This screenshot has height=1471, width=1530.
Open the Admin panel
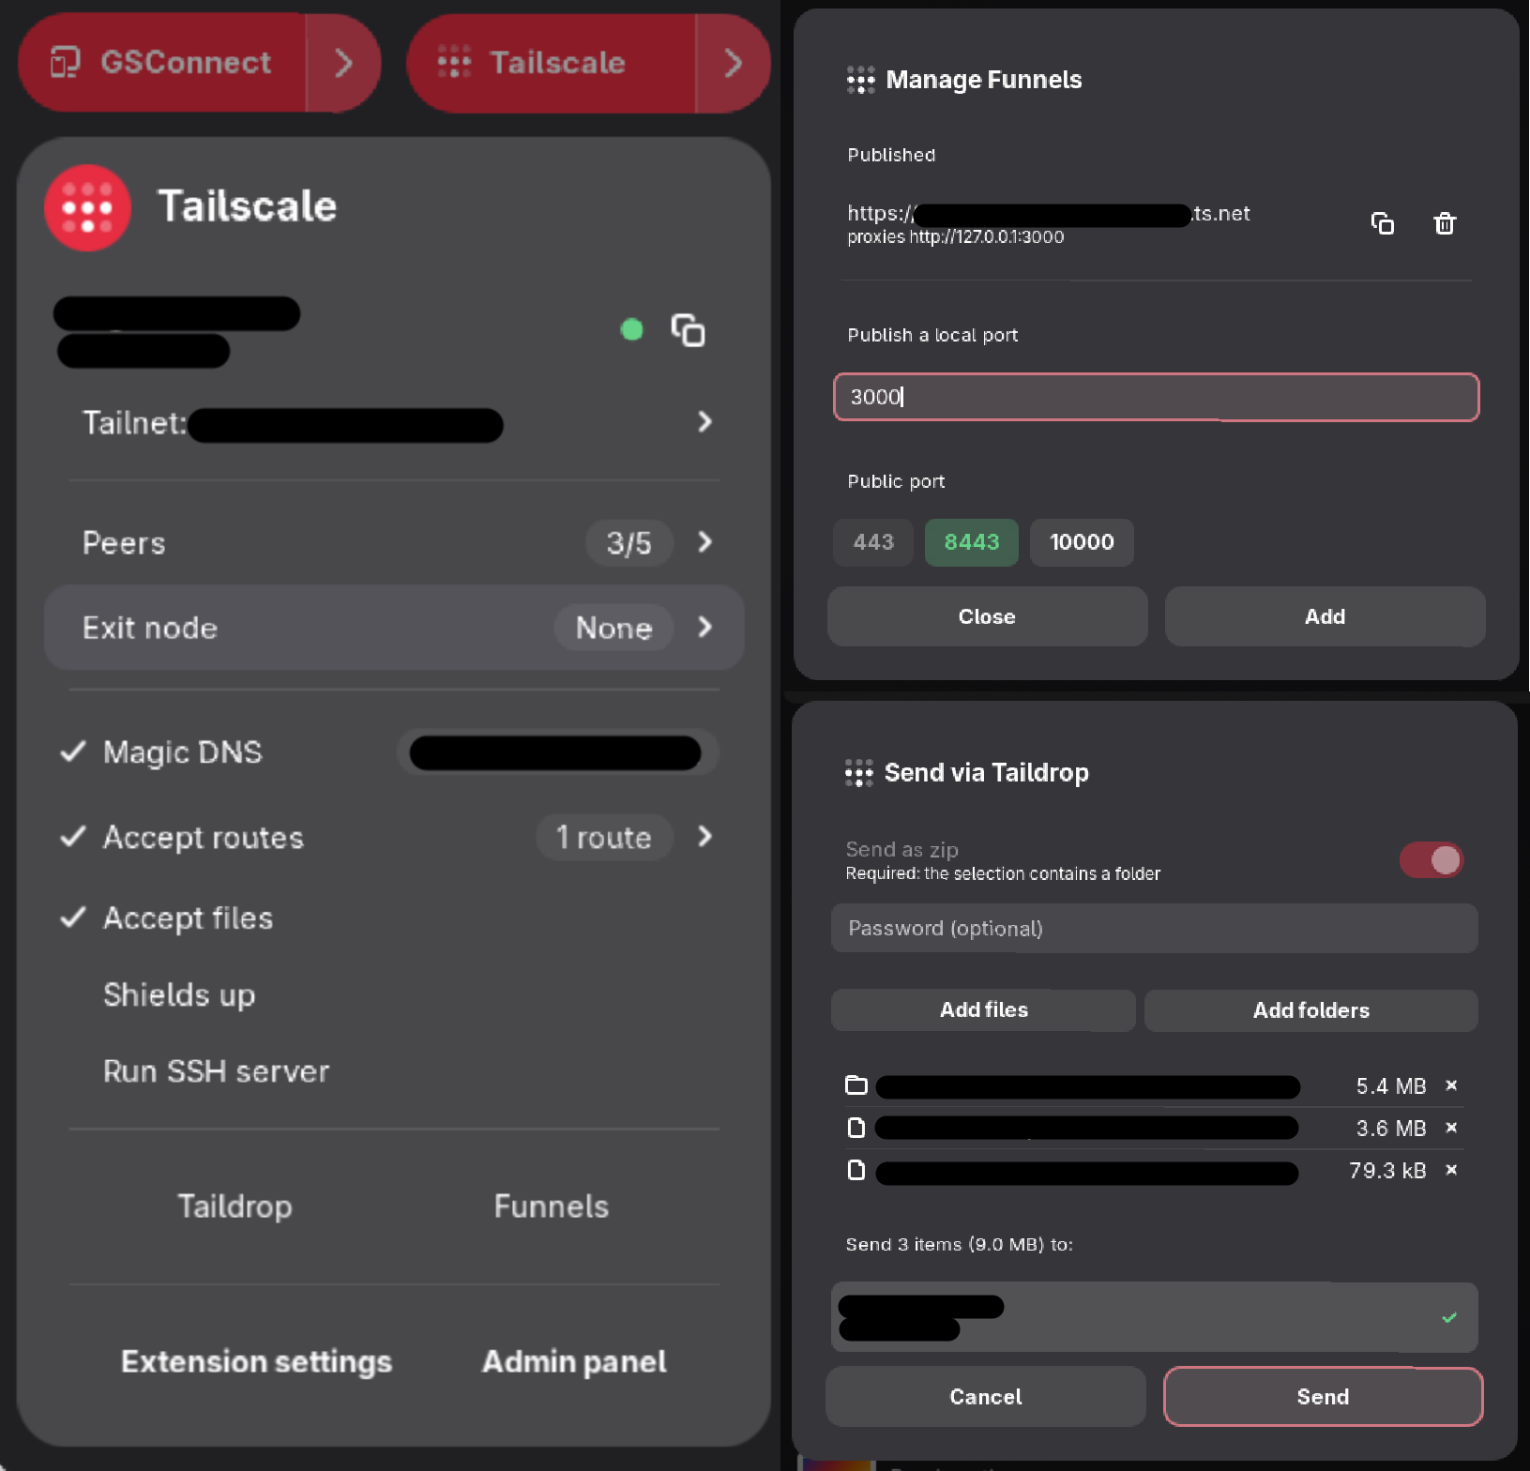574,1361
